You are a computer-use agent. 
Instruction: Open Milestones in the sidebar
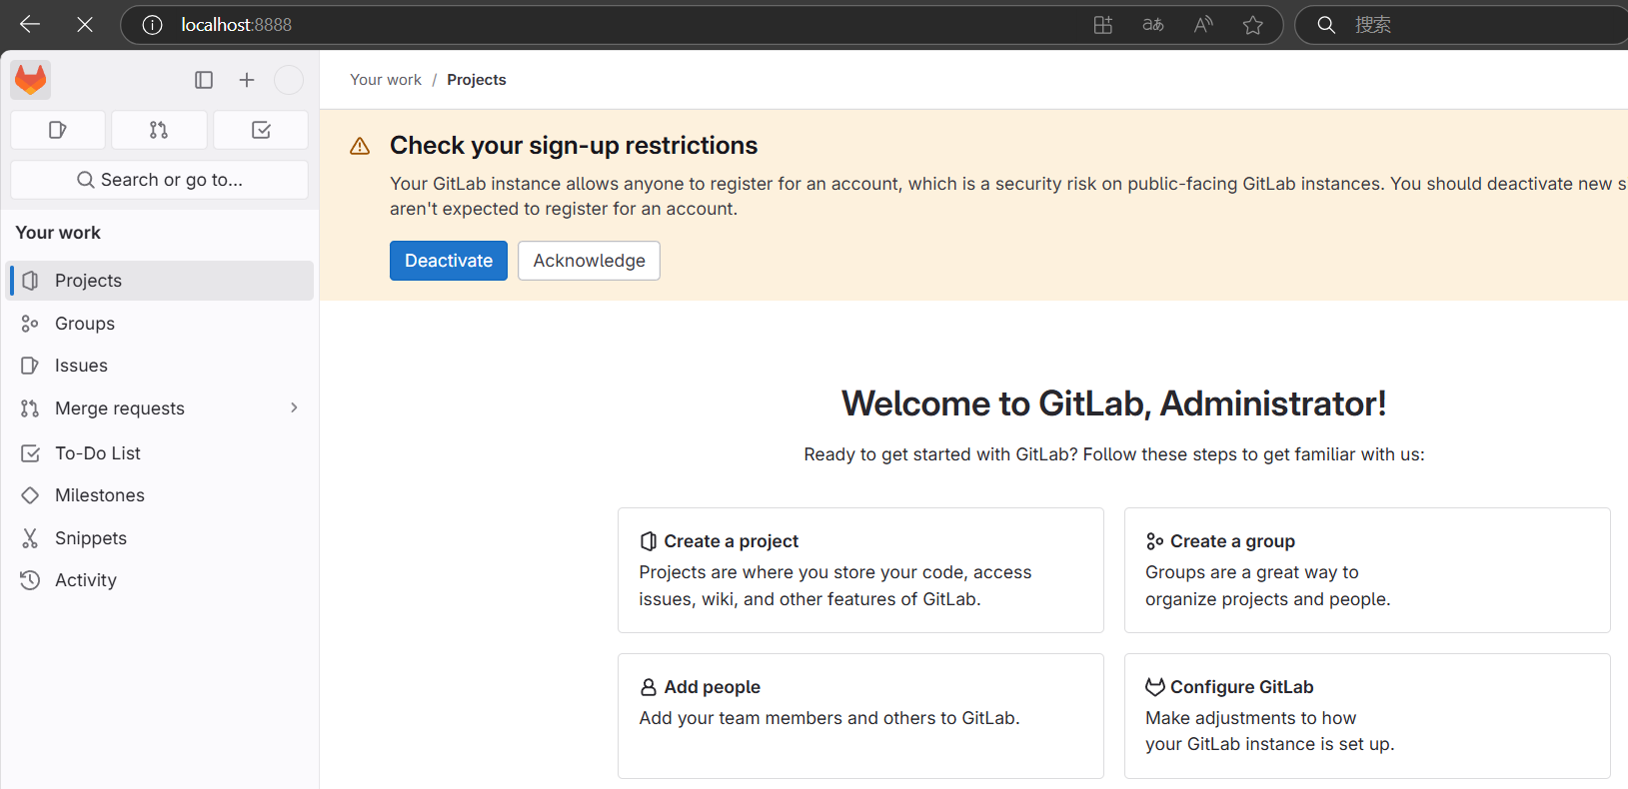click(161, 495)
